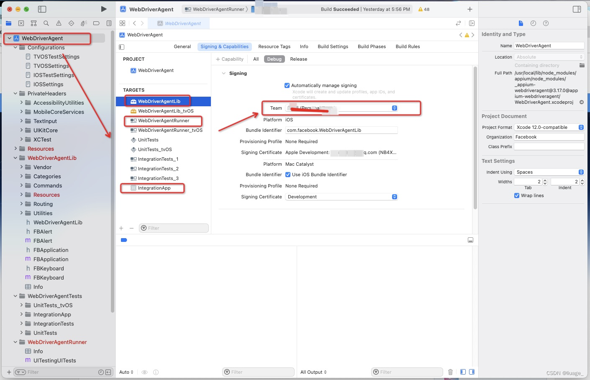Show the File inspector
The height and width of the screenshot is (380, 590).
[521, 23]
